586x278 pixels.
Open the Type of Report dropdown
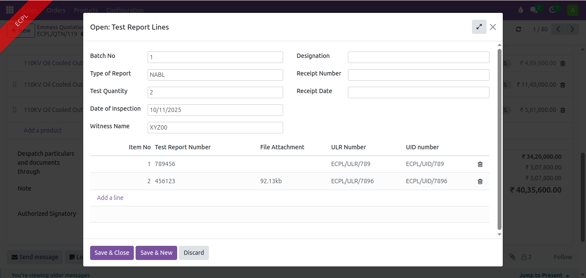tap(215, 75)
